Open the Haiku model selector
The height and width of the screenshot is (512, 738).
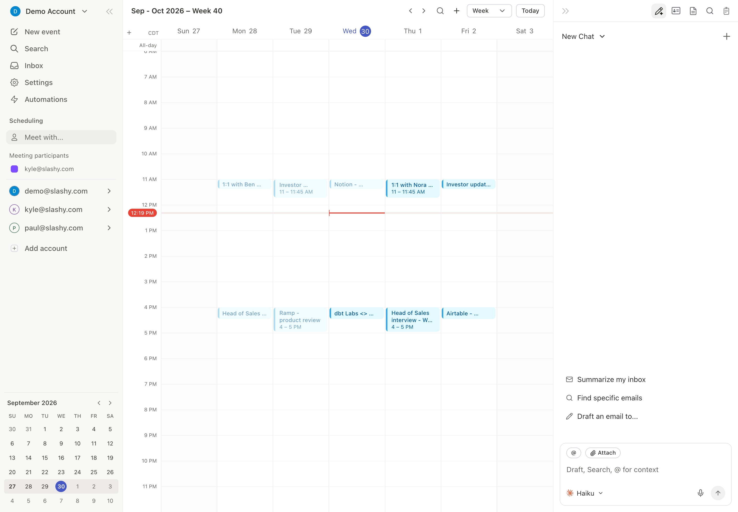(x=585, y=493)
